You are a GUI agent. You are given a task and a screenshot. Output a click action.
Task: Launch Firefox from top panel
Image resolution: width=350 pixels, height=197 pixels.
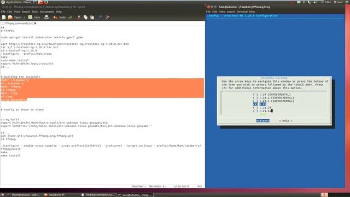pyautogui.click(x=46, y=2)
